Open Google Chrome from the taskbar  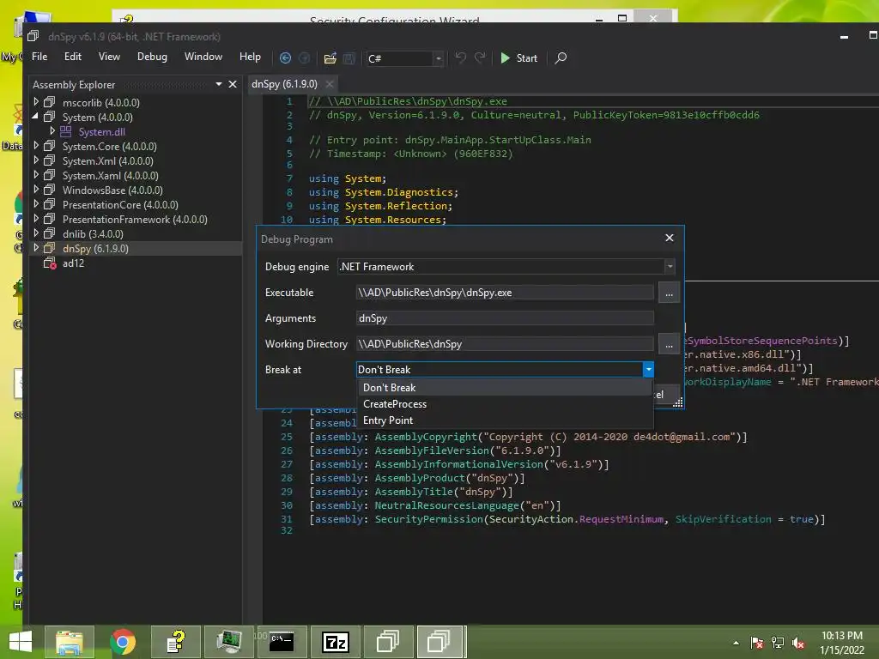point(123,642)
